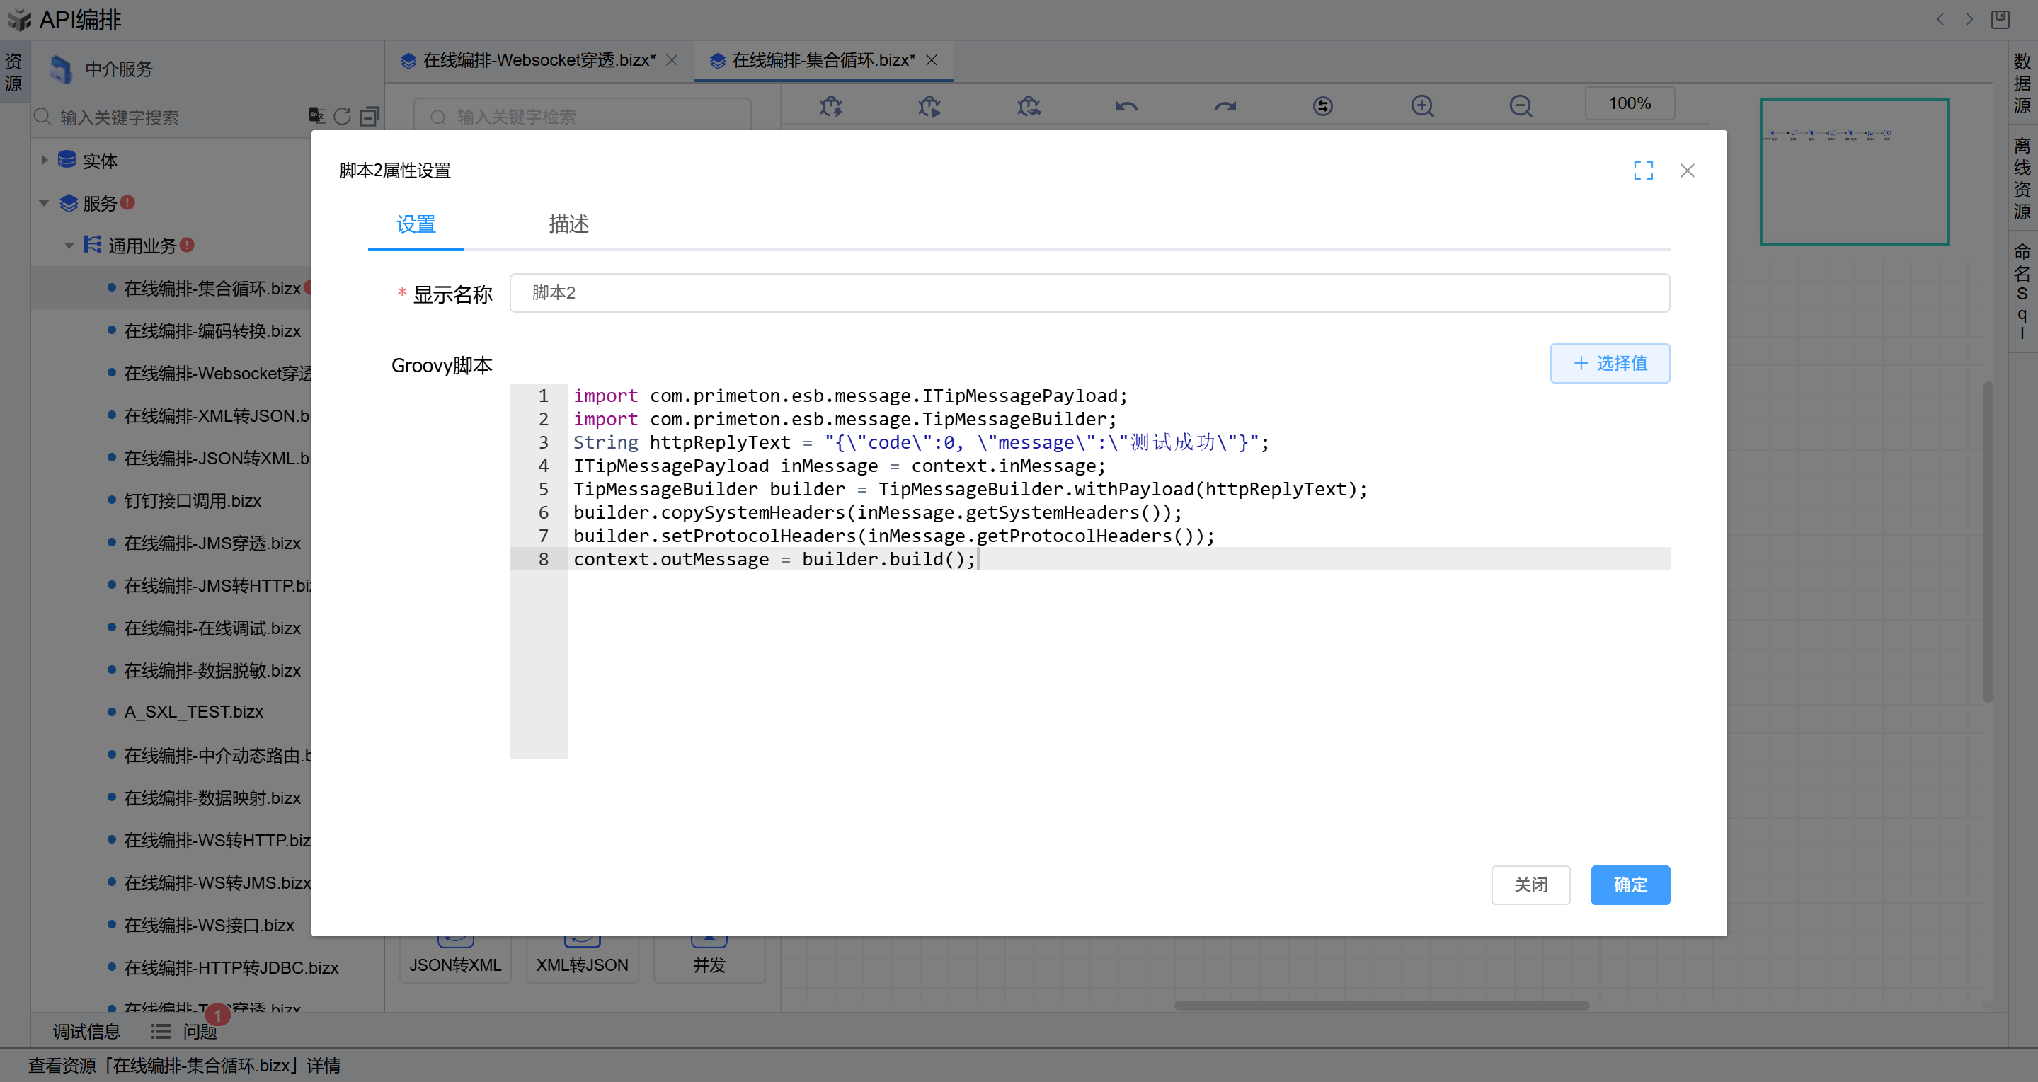Click the collapse-all icon in the resource panel
Screen dimensions: 2038x1082
[x=370, y=116]
